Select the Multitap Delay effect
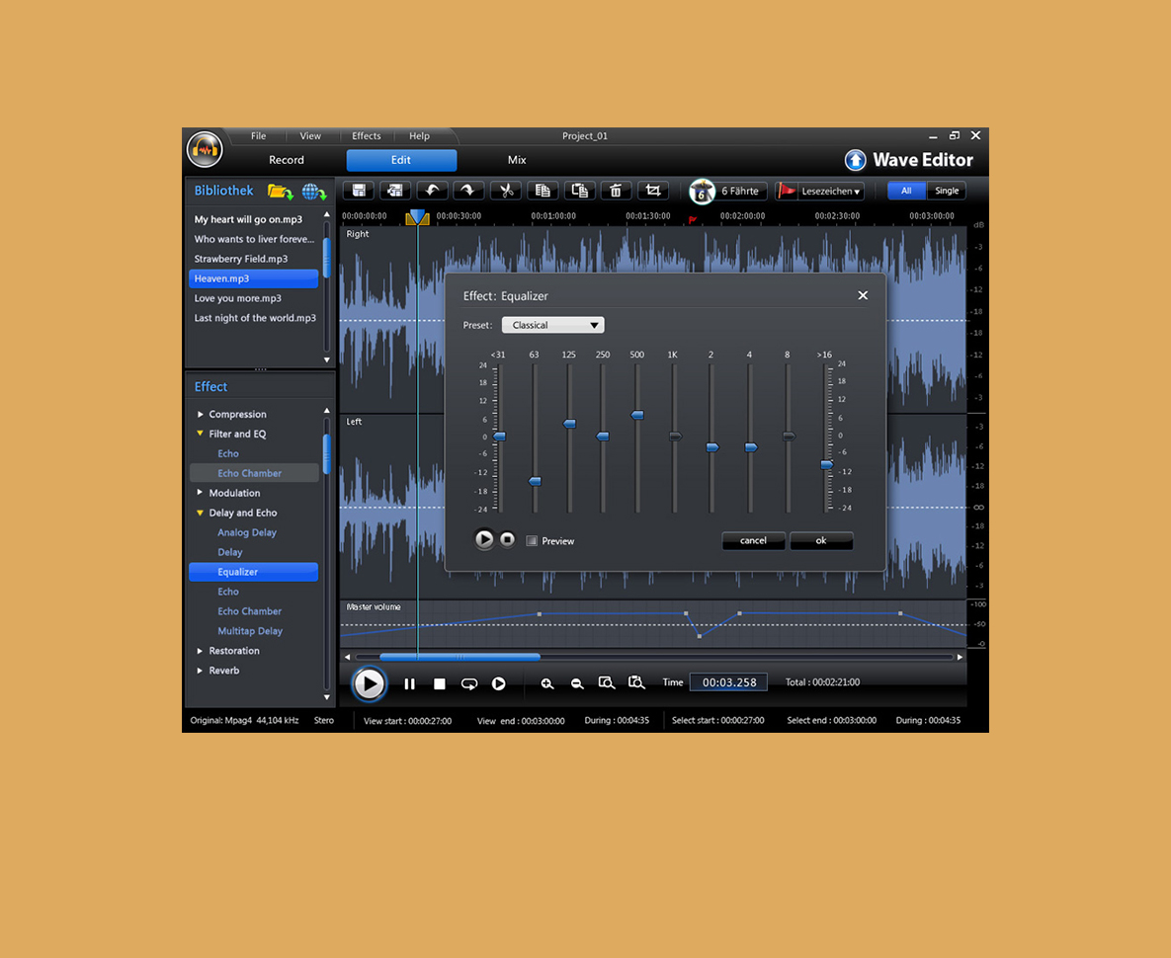The image size is (1171, 958). (x=249, y=630)
